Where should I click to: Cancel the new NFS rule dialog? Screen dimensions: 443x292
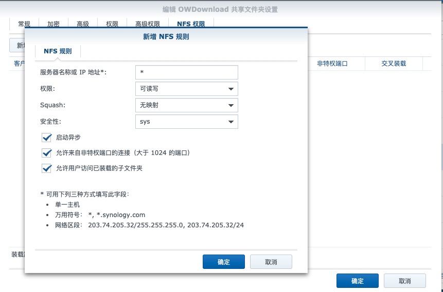271,262
